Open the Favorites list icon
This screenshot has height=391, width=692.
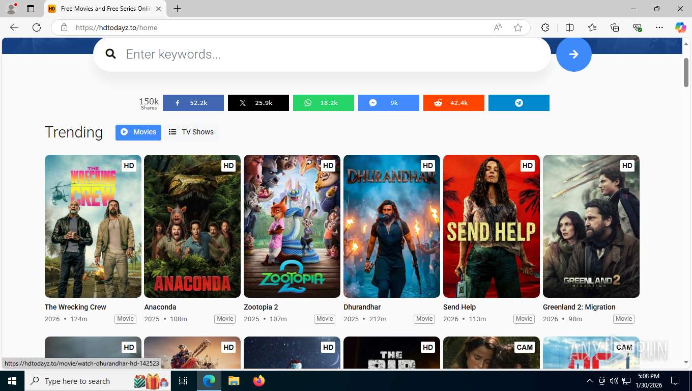click(592, 27)
